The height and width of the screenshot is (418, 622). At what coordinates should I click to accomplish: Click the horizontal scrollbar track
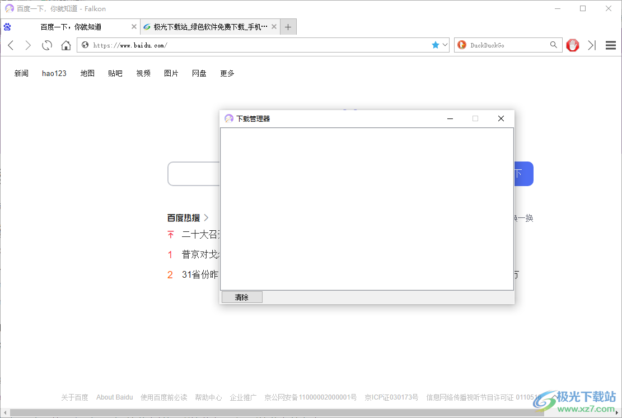pos(312,414)
